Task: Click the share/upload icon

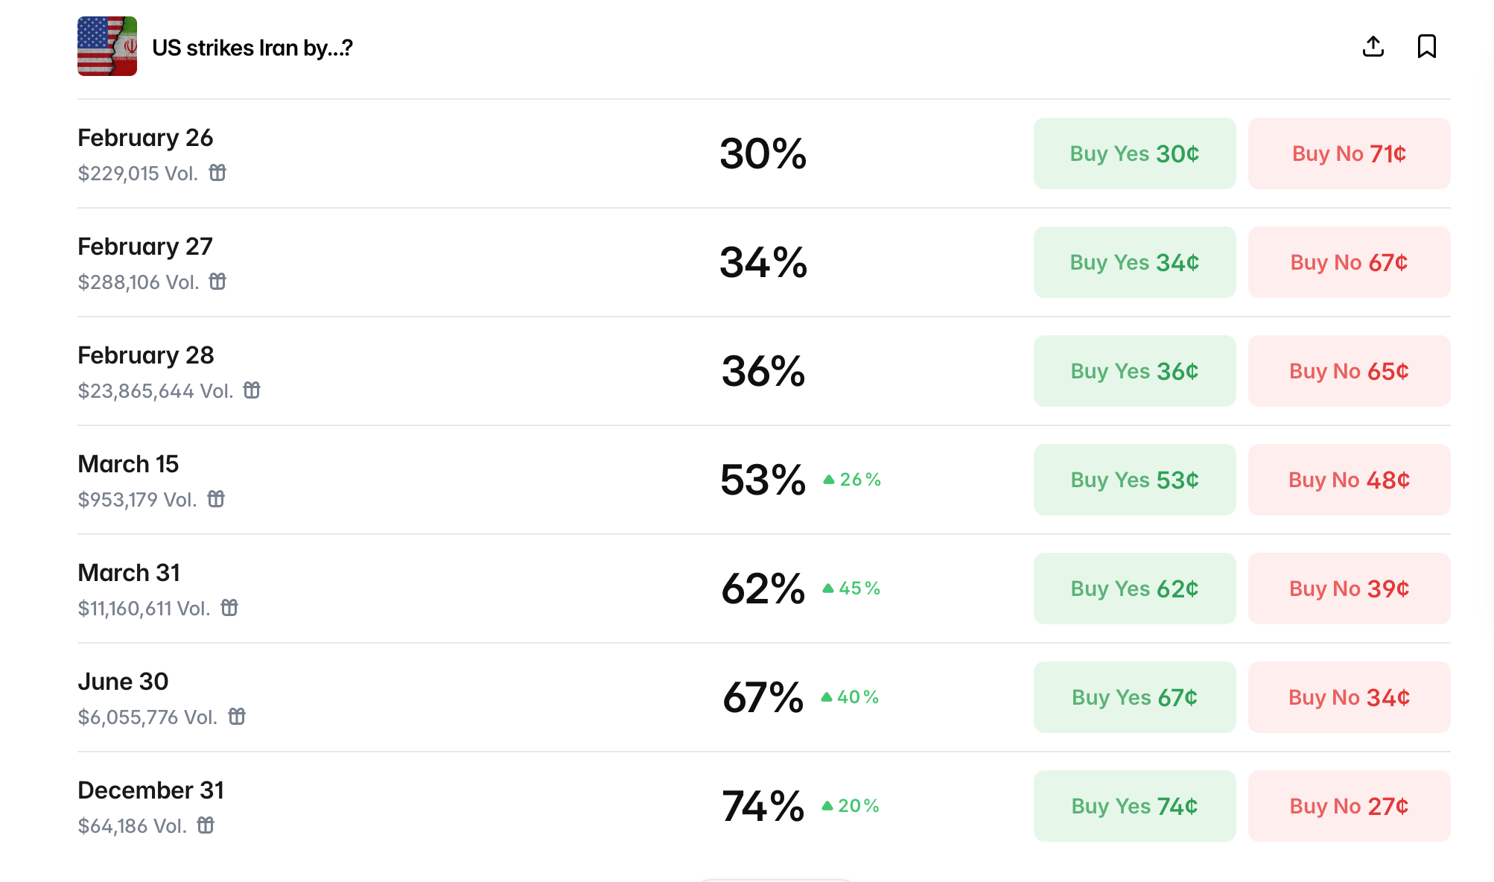Action: point(1373,46)
